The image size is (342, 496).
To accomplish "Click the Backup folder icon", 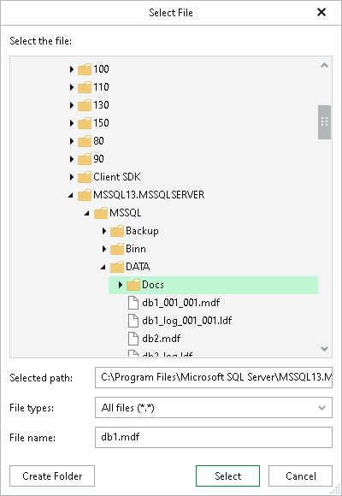I will coord(117,231).
